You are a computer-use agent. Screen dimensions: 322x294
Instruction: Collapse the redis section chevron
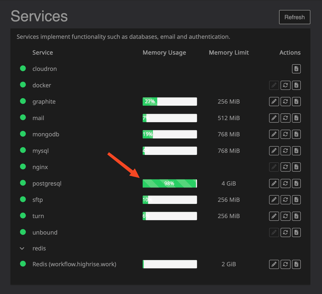tap(22, 248)
